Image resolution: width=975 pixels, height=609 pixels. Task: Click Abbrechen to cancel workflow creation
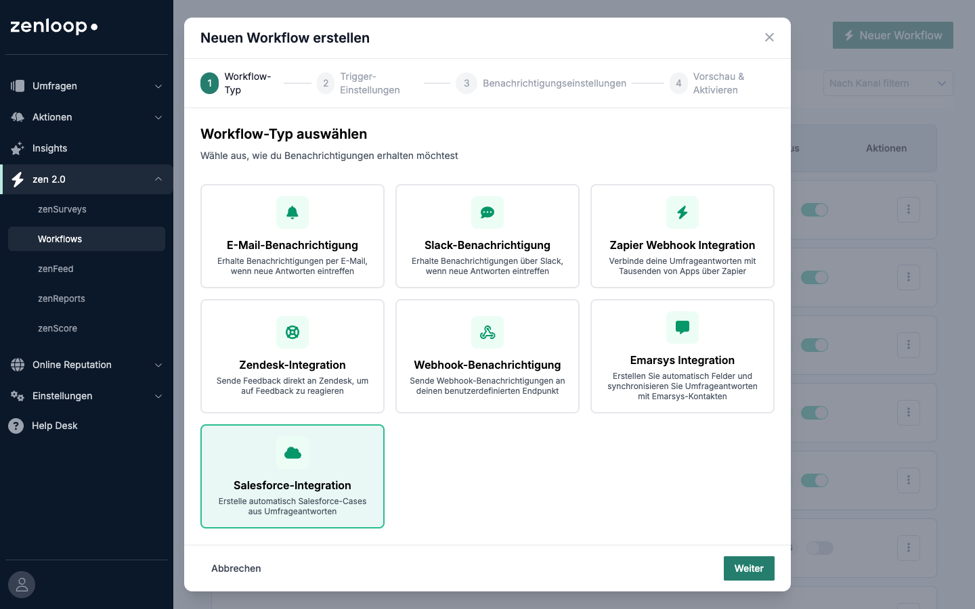236,568
